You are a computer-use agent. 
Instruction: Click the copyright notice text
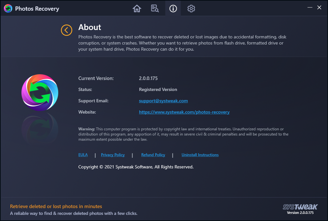click(x=135, y=167)
